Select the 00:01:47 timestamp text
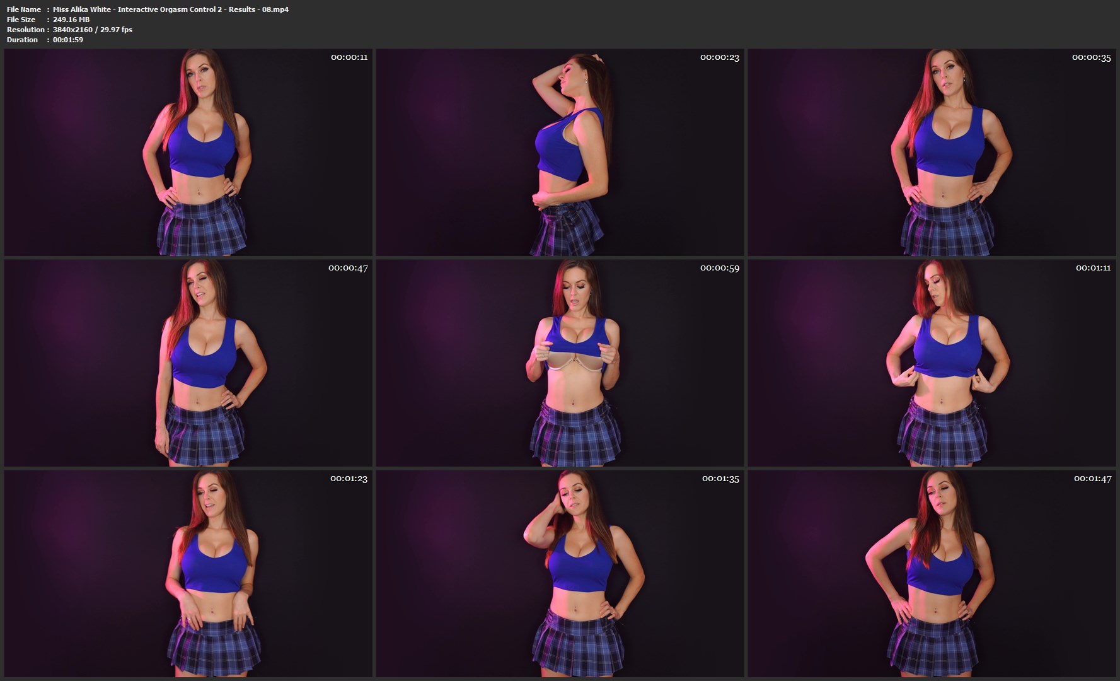1120x681 pixels. coord(1092,479)
